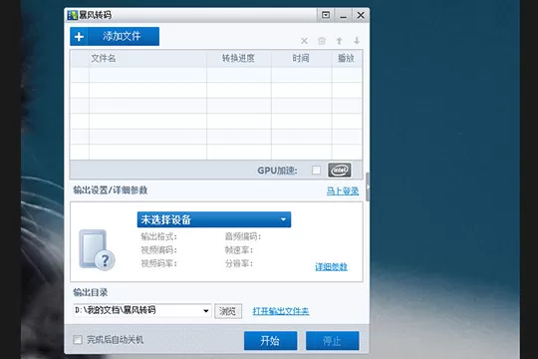Image resolution: width=538 pixels, height=359 pixels.
Task: Open the 详细参数 link
Action: point(331,266)
